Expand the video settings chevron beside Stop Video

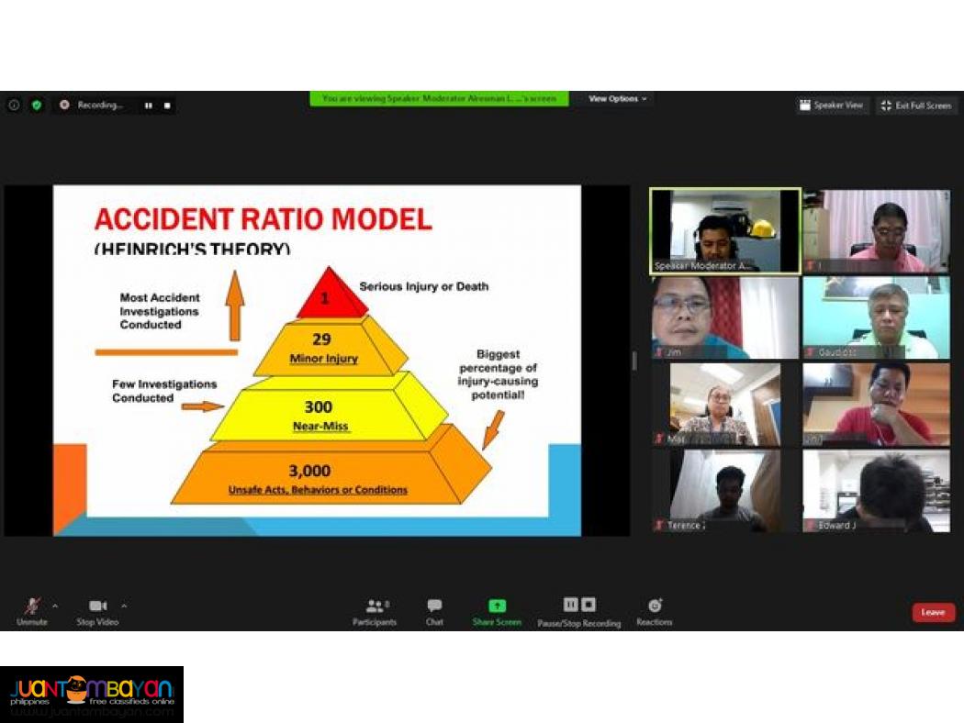pos(124,606)
